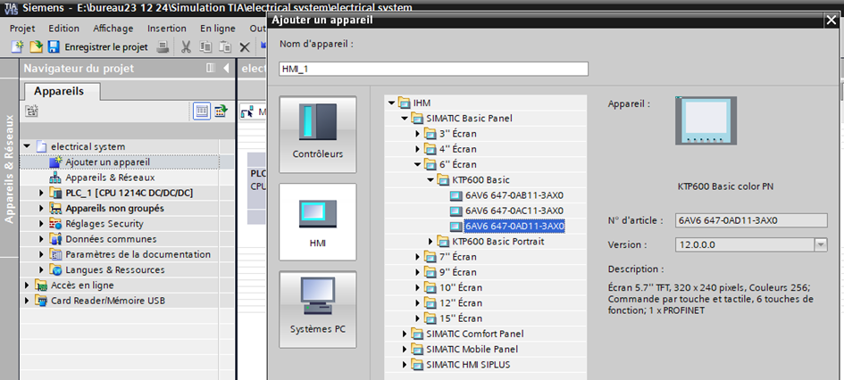Open the Affichage menu

113,29
